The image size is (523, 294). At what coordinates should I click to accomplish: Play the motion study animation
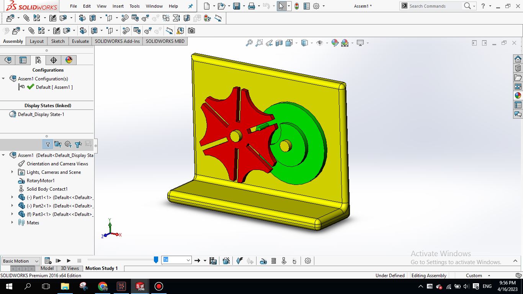coord(69,261)
